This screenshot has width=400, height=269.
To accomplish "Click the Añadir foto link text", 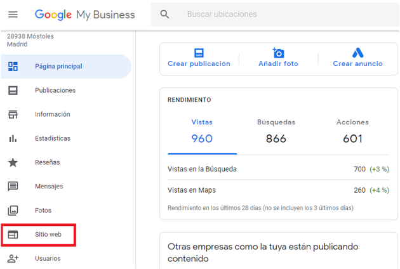I will point(278,63).
